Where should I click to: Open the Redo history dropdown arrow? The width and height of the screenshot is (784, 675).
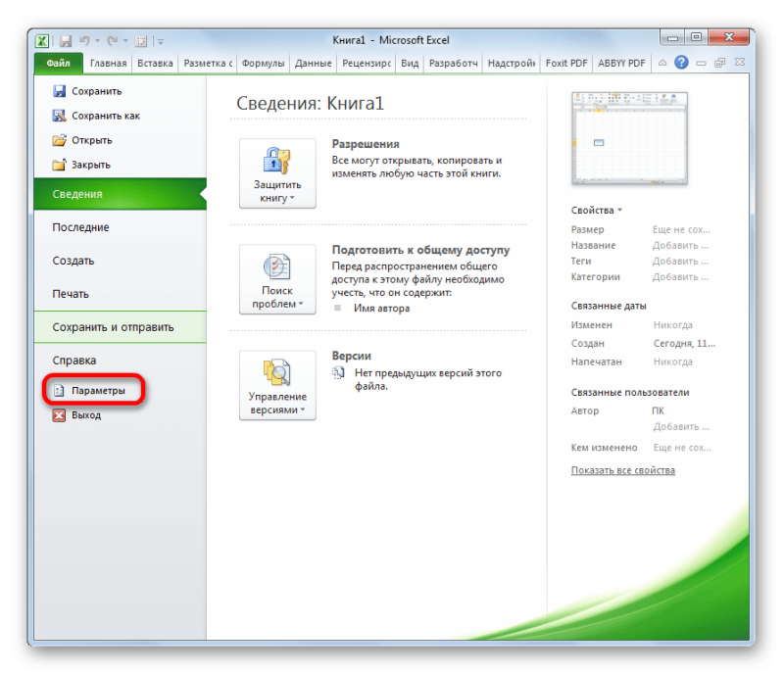click(125, 41)
